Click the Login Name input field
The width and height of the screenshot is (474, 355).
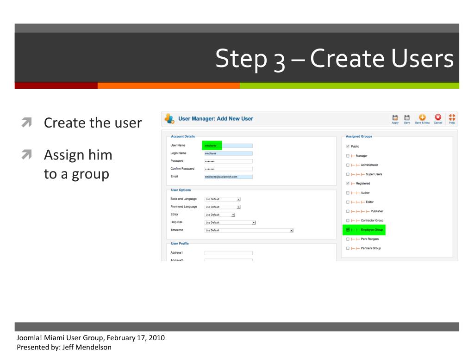[x=229, y=153]
